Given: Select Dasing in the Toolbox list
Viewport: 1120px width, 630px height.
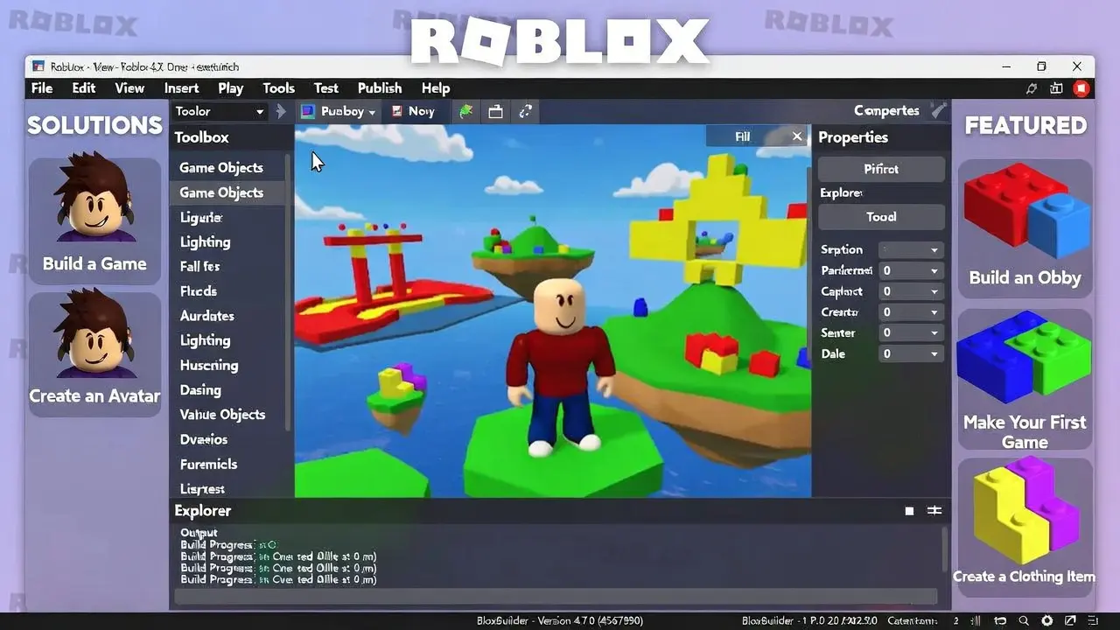Looking at the screenshot, I should [199, 390].
